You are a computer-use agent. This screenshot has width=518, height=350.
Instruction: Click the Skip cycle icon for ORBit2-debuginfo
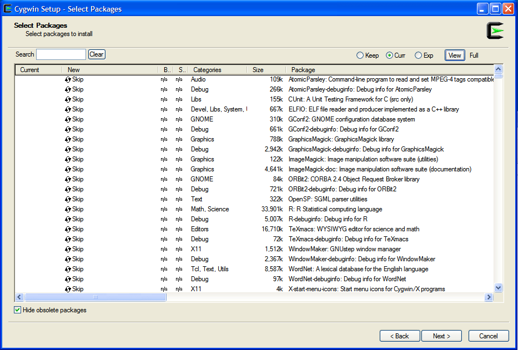(68, 189)
